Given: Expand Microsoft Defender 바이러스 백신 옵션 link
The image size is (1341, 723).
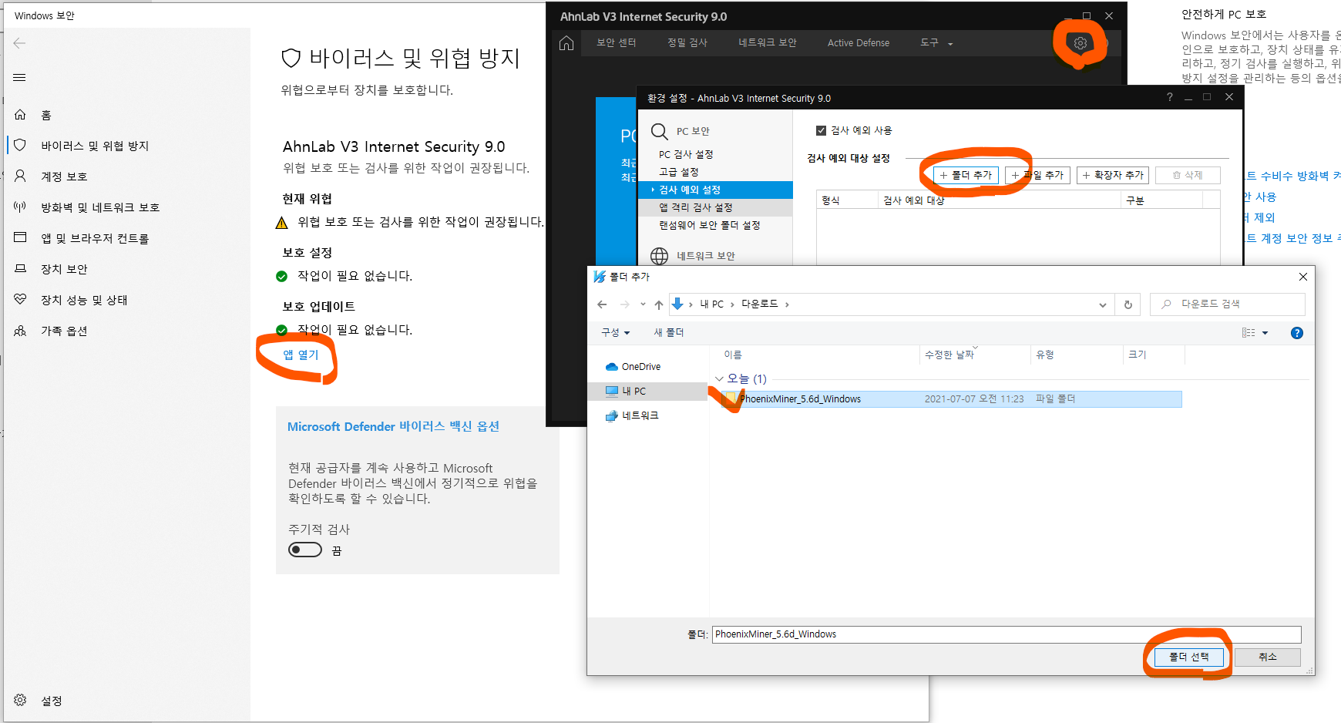Looking at the screenshot, I should coord(393,426).
